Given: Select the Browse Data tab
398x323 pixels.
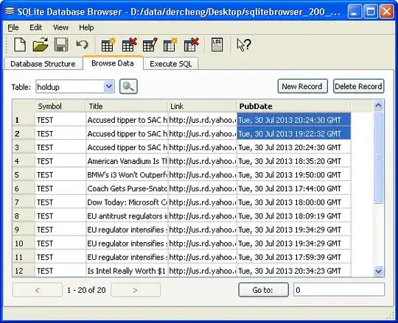Looking at the screenshot, I should pos(113,63).
